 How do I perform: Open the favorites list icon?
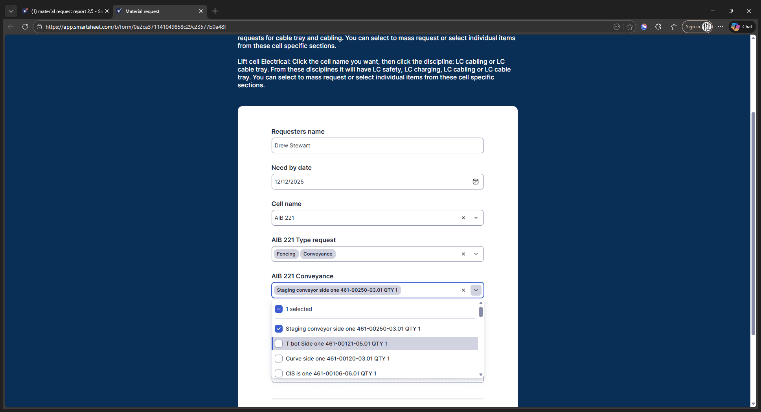(674, 27)
